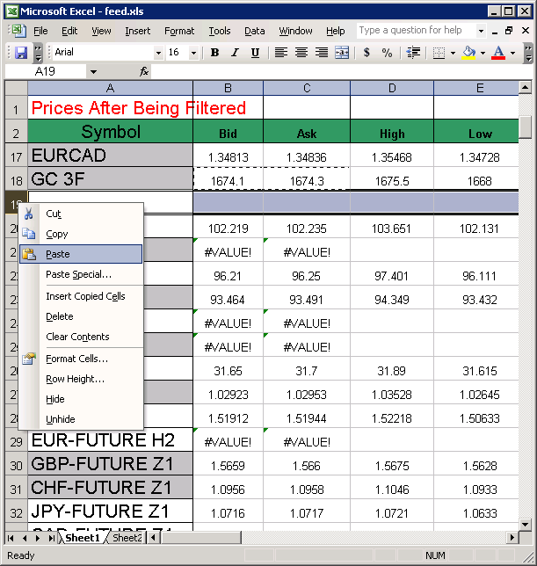Expand Formatting toolbar options at right end
Screen dimensions: 537x566
528,53
